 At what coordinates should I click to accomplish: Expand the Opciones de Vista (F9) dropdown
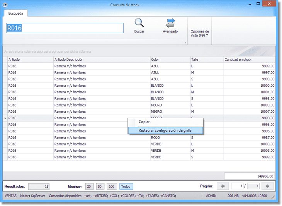pyautogui.click(x=200, y=33)
